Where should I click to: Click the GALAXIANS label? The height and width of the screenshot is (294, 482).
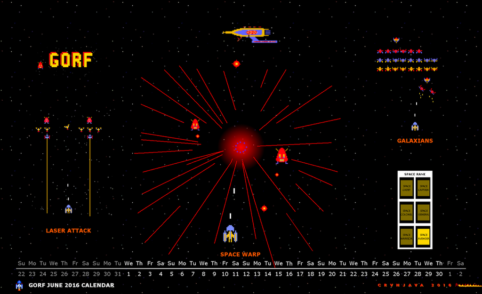tap(415, 141)
